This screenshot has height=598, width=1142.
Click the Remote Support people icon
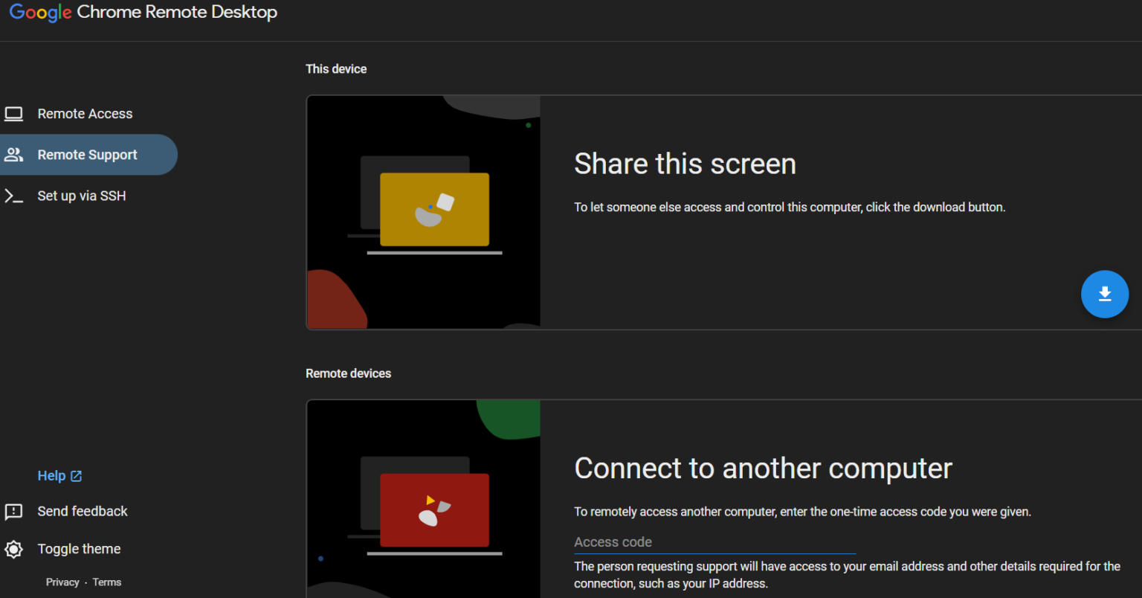coord(13,155)
